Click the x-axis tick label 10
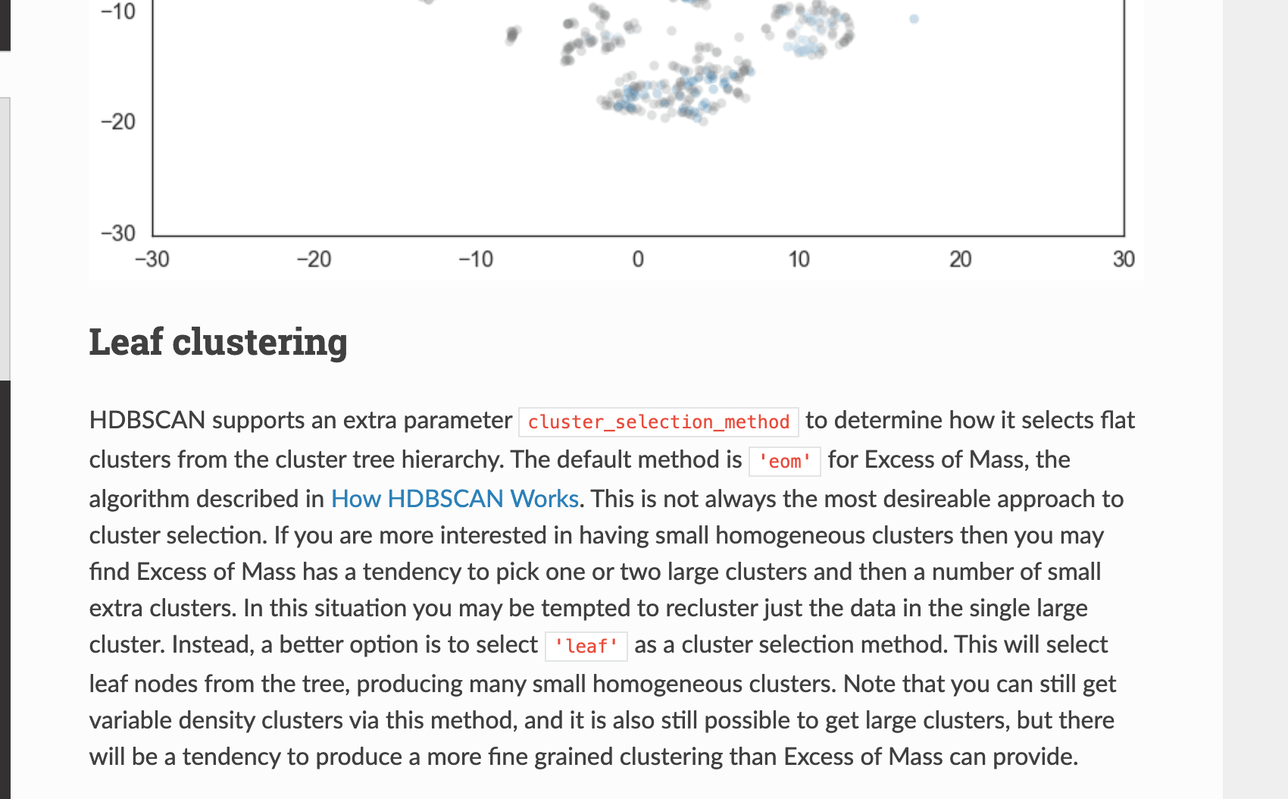The image size is (1288, 799). (x=799, y=260)
